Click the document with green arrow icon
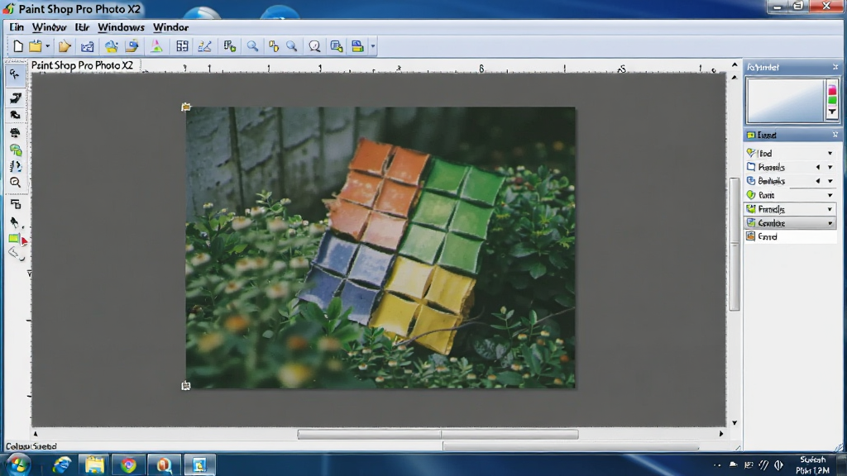The image size is (847, 476). [230, 46]
